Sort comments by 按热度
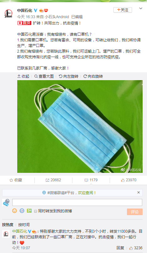Viewport: 147px width, 253px height. (8, 225)
